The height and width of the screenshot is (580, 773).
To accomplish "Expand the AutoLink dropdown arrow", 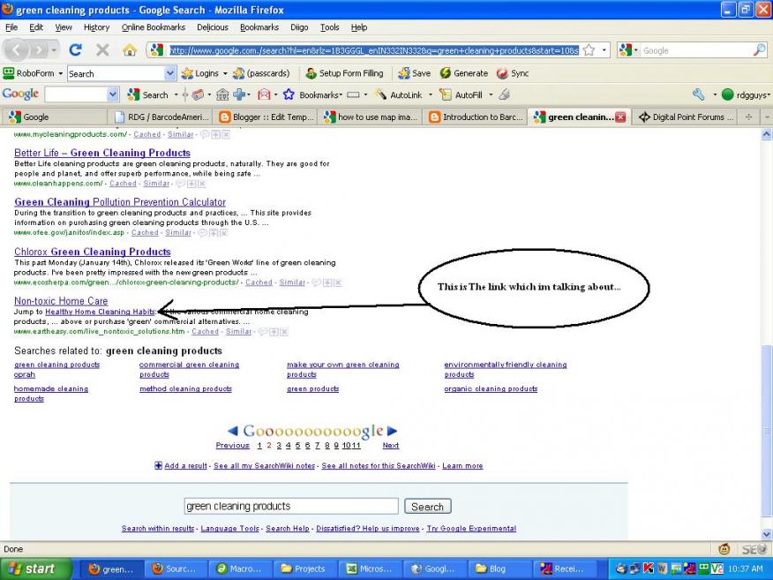I will pyautogui.click(x=430, y=94).
